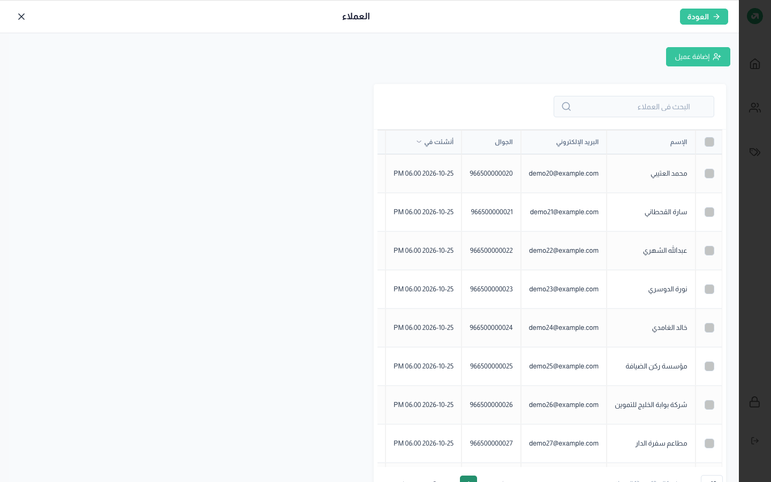Focus the البحث في العملاء search field
This screenshot has height=482, width=771.
click(x=634, y=107)
